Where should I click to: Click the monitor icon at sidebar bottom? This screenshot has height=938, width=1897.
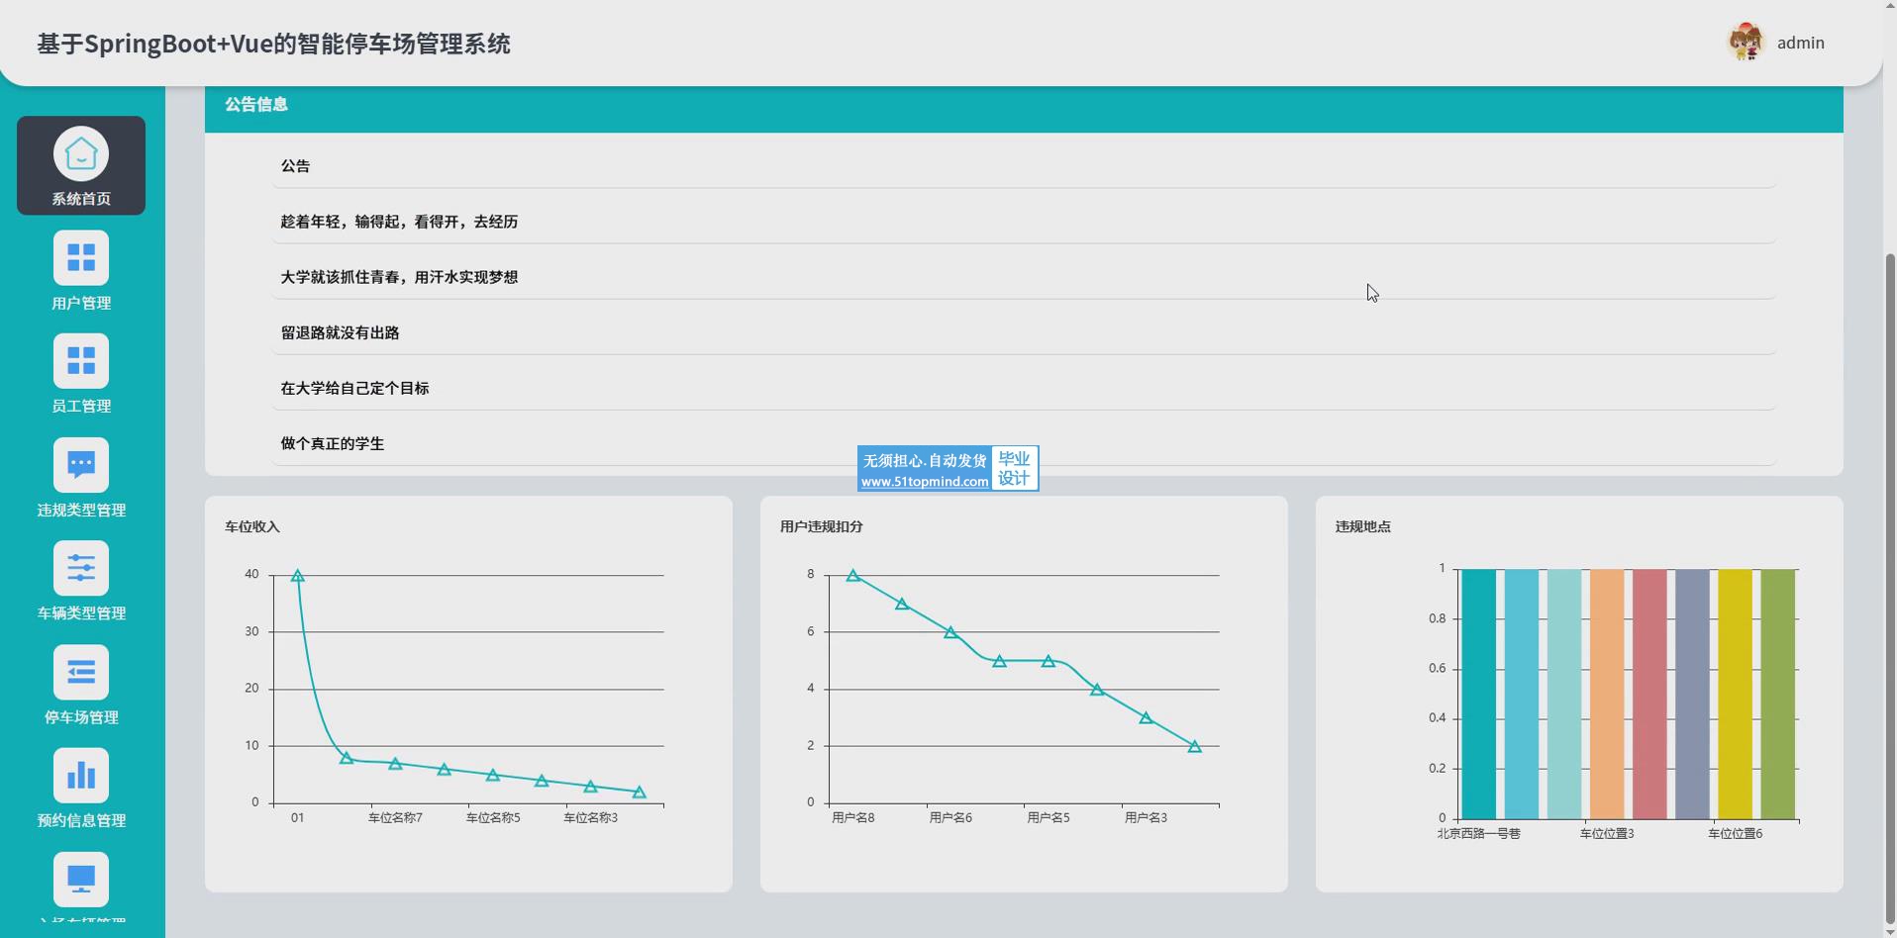81,879
